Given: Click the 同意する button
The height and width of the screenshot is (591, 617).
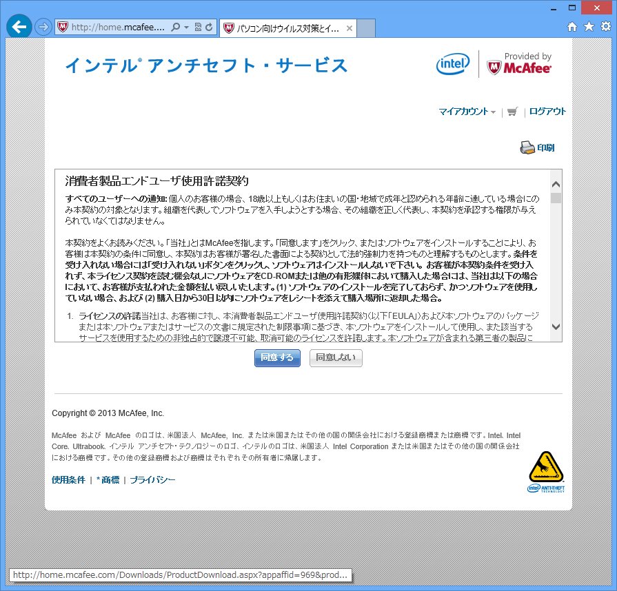Looking at the screenshot, I should [277, 357].
